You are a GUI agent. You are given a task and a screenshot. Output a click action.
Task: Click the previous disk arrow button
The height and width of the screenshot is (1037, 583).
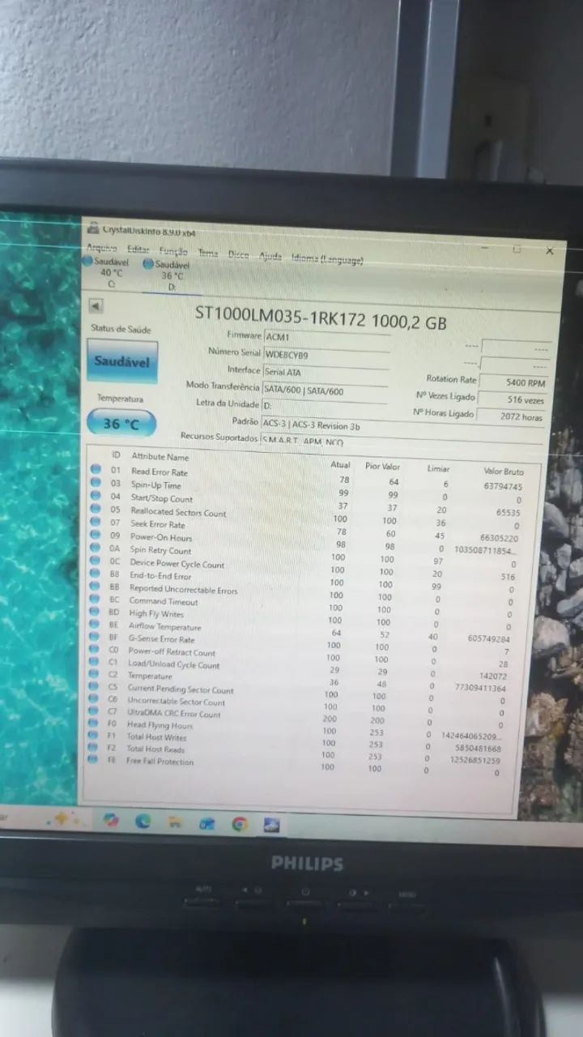pyautogui.click(x=96, y=306)
